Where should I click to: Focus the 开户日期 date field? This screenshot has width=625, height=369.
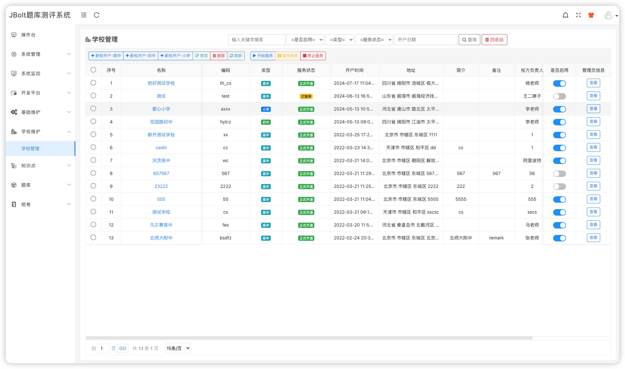click(426, 40)
